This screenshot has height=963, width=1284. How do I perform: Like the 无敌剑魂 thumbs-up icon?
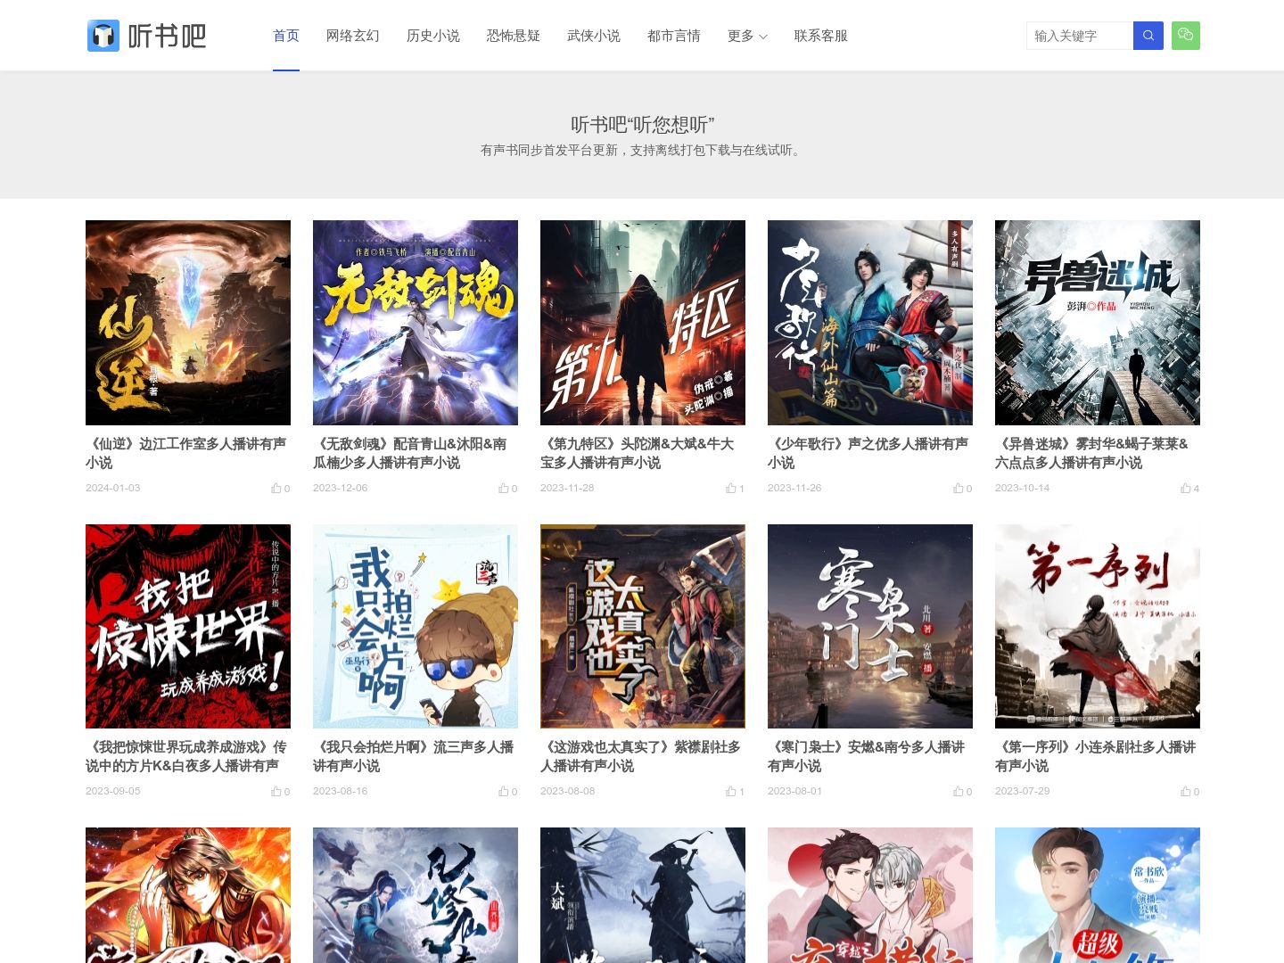tap(504, 488)
